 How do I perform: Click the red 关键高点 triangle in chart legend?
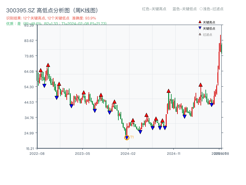[200, 22]
